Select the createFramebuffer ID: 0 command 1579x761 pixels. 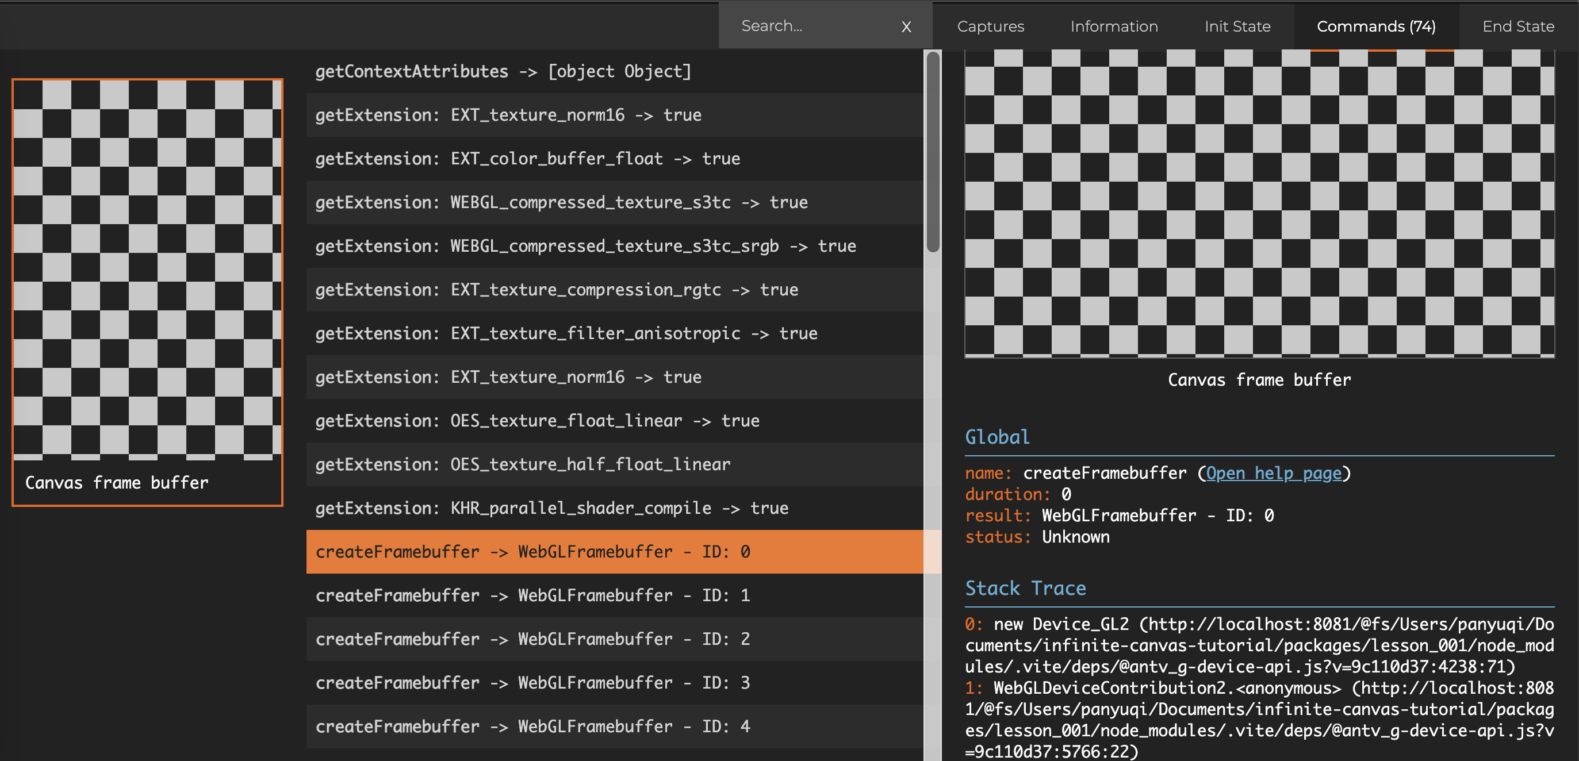[613, 551]
